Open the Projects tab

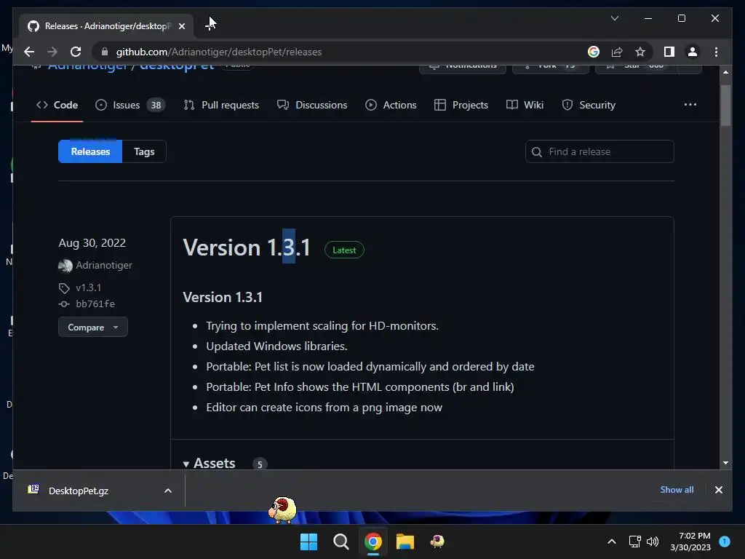461,105
